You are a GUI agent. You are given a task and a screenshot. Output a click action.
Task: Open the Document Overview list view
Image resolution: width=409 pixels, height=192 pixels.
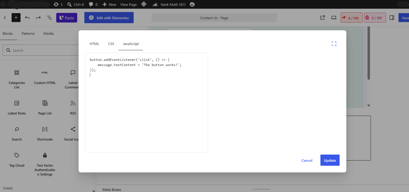tap(49, 18)
